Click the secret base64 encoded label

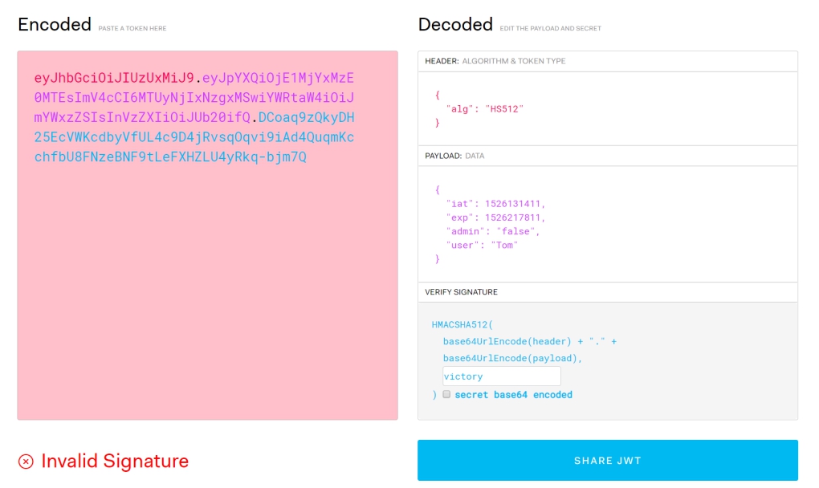513,395
